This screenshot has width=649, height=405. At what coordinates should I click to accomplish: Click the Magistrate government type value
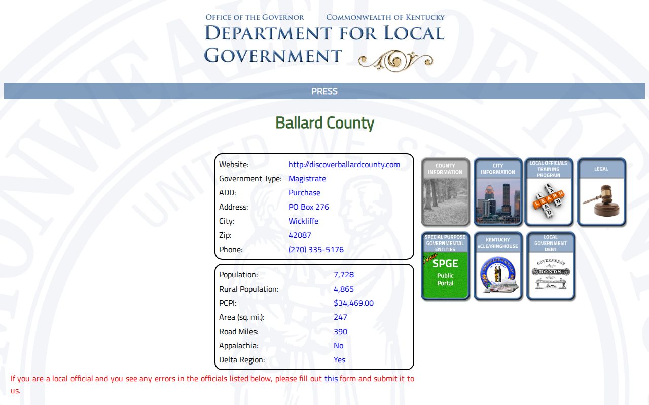(307, 179)
